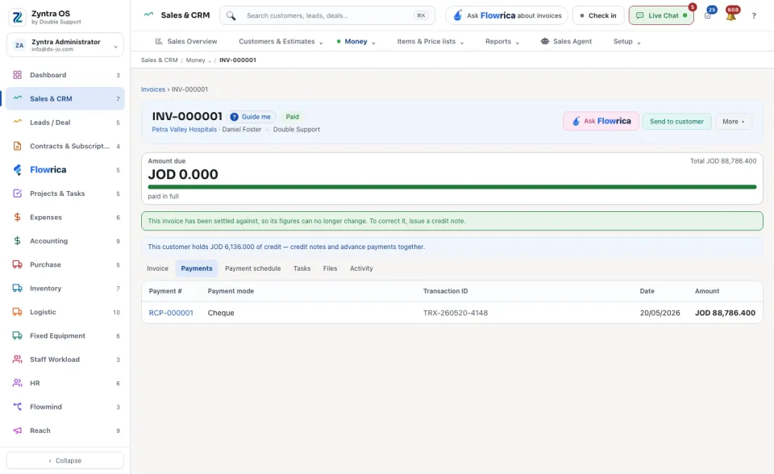Click the Purchase truck icon
The height and width of the screenshot is (474, 774).
click(17, 264)
